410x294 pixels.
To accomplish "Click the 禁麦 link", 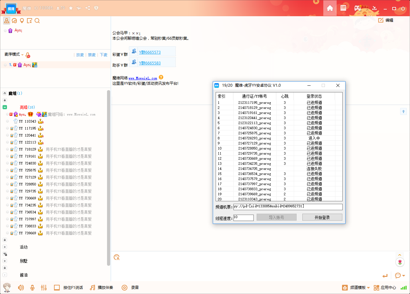I will tap(92, 55).
